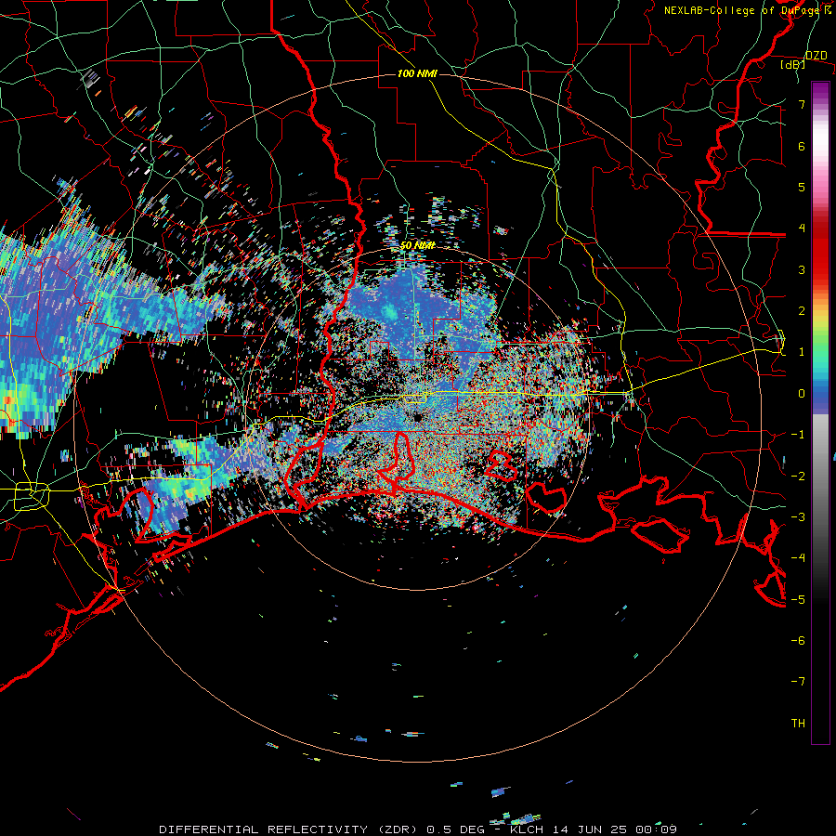Viewport: 836px width, 836px height.
Task: Click the '-3' value on the color scale
Action: tap(798, 517)
